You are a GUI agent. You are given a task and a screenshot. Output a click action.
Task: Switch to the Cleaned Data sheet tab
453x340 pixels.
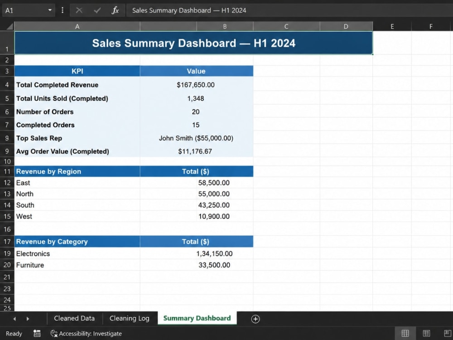[x=74, y=318]
